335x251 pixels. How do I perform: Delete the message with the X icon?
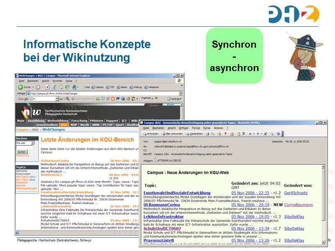244,134
